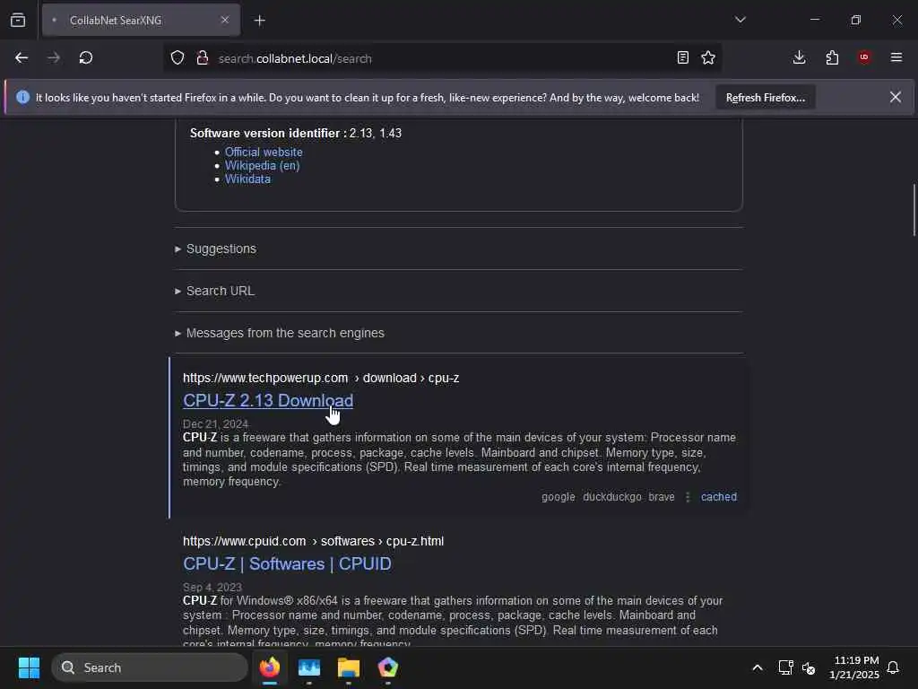Open CPU-Z 2.13 Download result
The height and width of the screenshot is (689, 918).
click(x=267, y=401)
